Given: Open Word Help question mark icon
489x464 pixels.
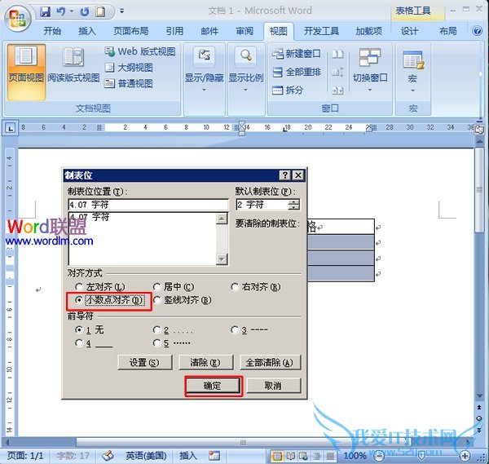Looking at the screenshot, I should [477, 31].
